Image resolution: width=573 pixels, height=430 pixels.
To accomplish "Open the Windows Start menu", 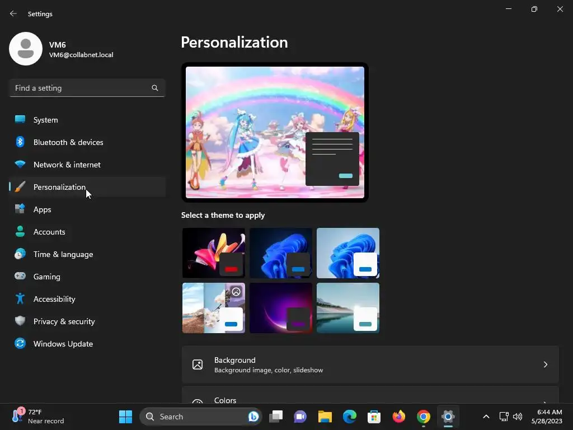I will (x=126, y=417).
